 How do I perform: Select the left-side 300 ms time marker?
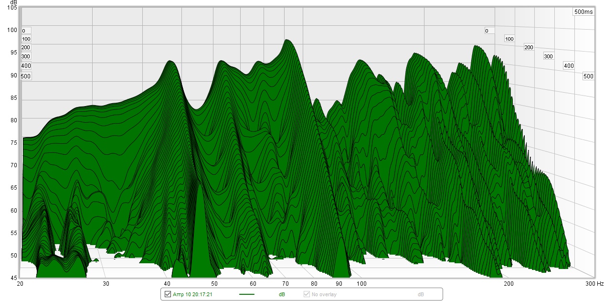tap(26, 56)
